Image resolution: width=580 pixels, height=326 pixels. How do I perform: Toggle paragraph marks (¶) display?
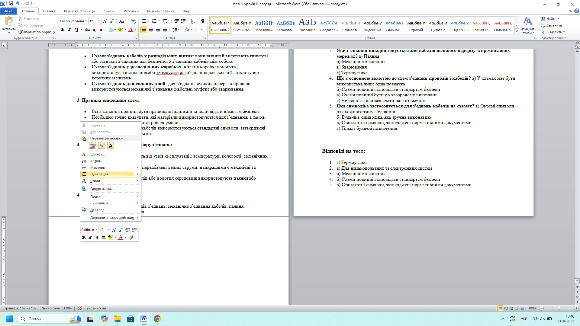point(202,21)
